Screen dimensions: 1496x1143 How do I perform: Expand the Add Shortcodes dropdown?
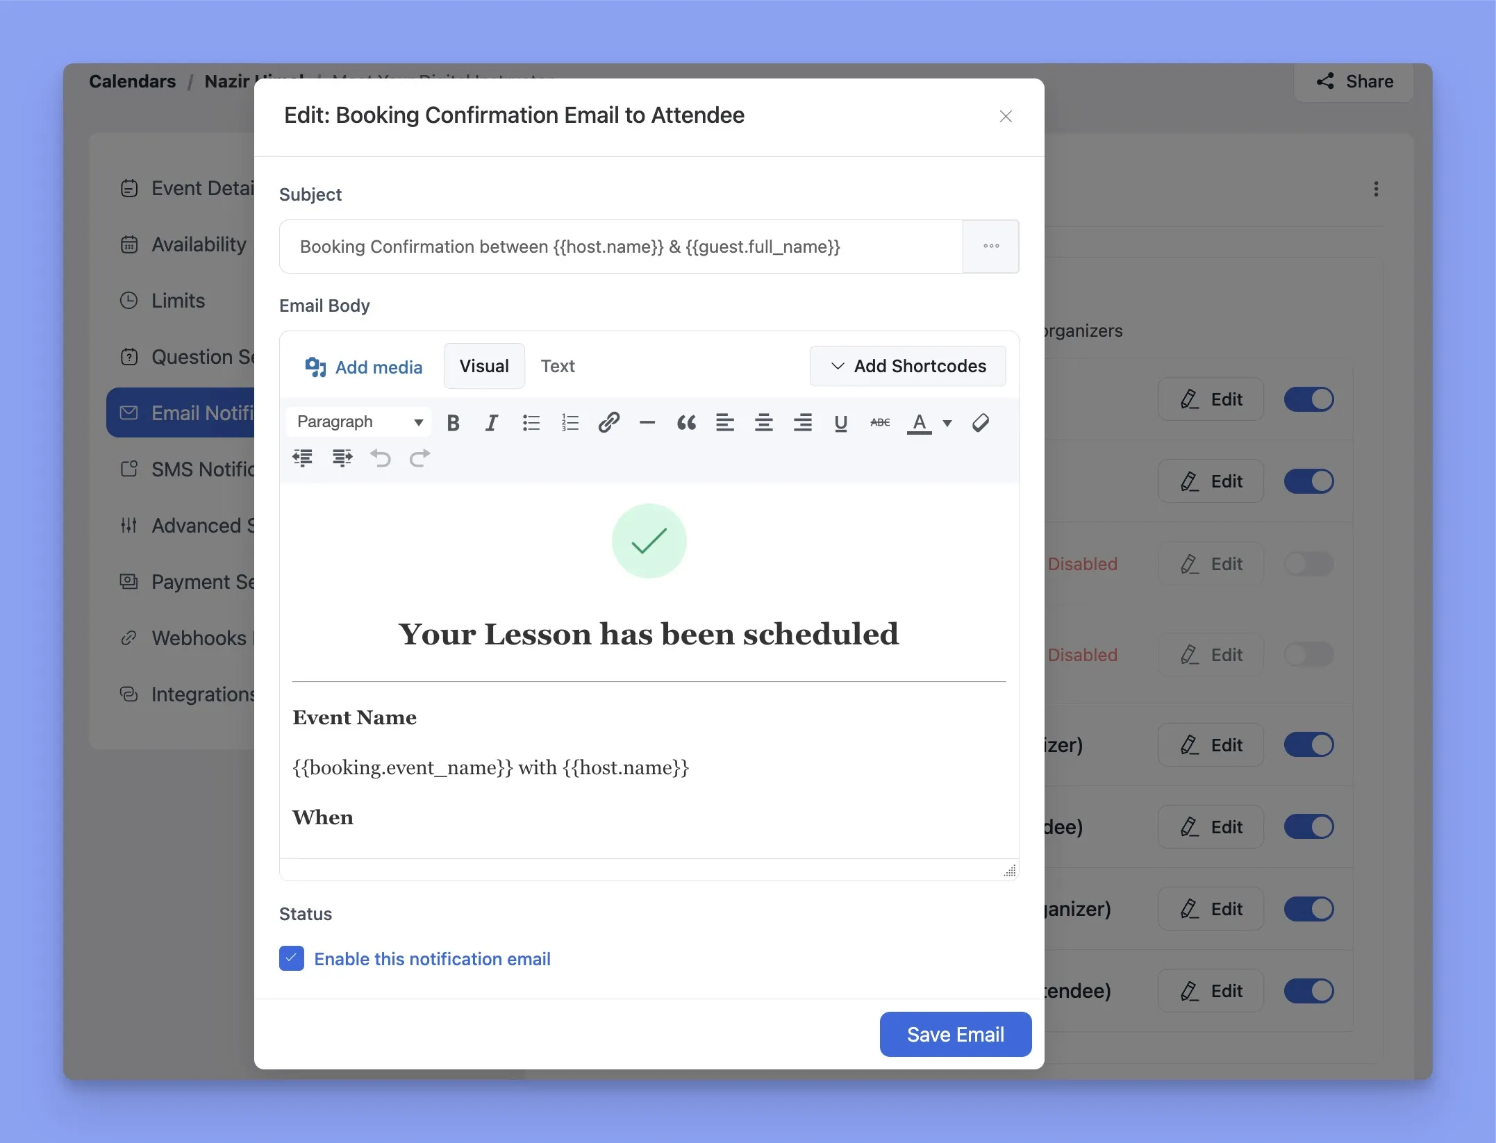point(908,366)
